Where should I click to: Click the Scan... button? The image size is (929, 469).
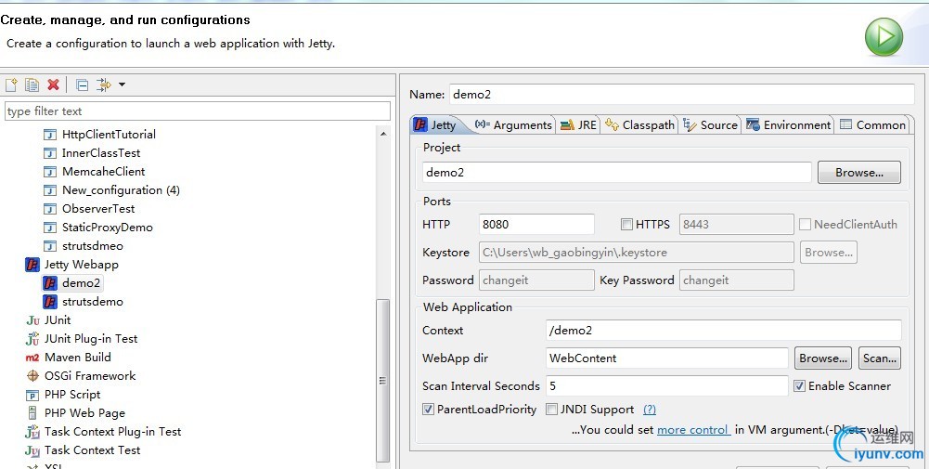click(x=879, y=358)
